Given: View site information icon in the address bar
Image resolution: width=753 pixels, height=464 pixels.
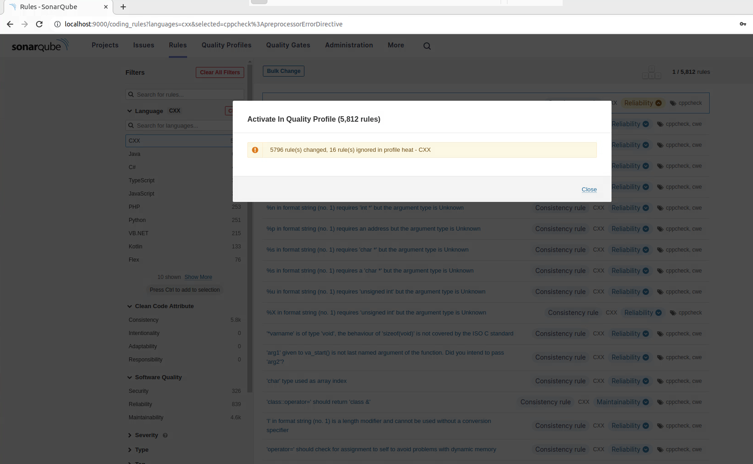Looking at the screenshot, I should [58, 24].
